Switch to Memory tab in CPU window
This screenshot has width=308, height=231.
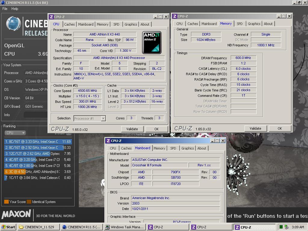(103, 24)
